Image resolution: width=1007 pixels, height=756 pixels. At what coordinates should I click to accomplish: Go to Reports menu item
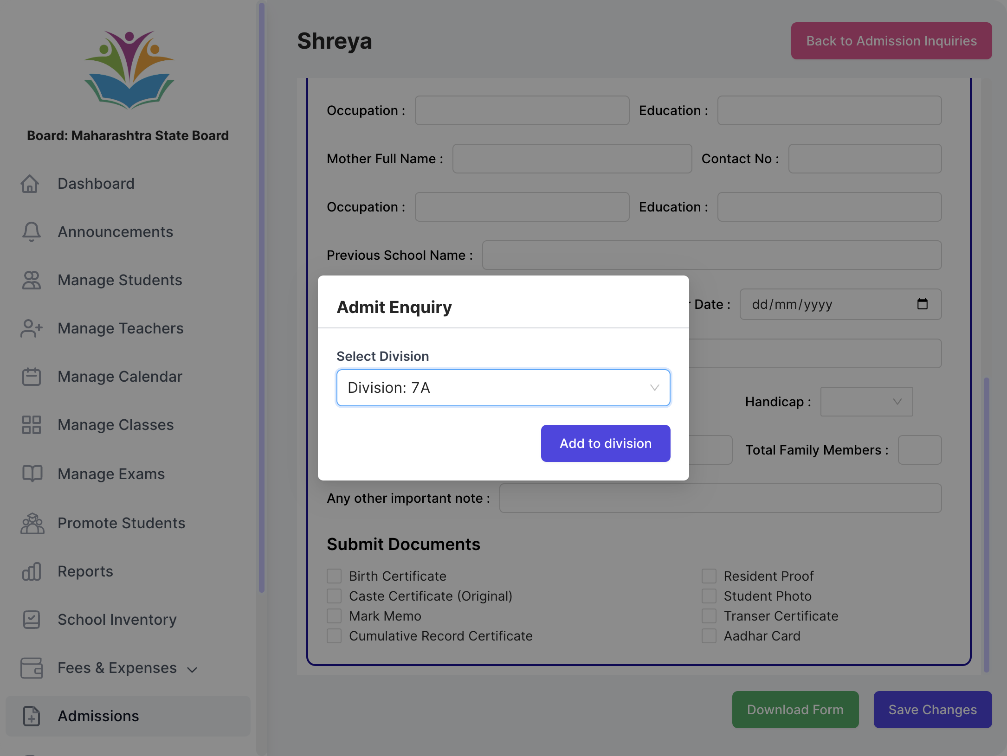[x=128, y=571]
